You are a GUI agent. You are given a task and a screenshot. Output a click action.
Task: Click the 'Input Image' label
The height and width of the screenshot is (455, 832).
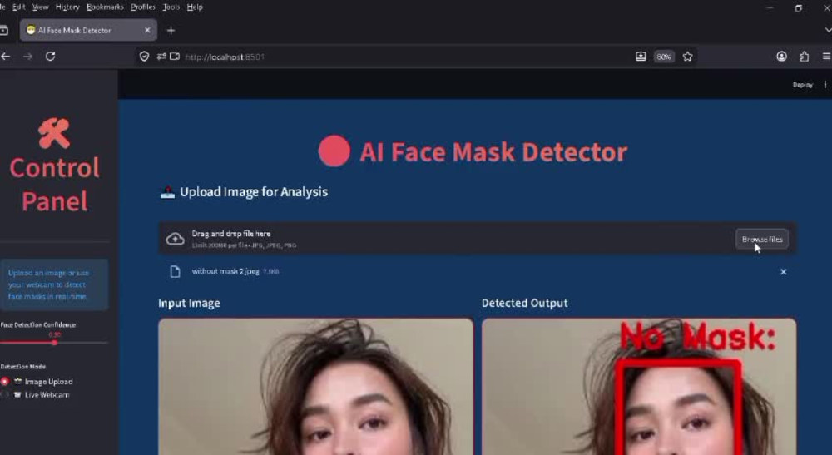click(x=189, y=304)
